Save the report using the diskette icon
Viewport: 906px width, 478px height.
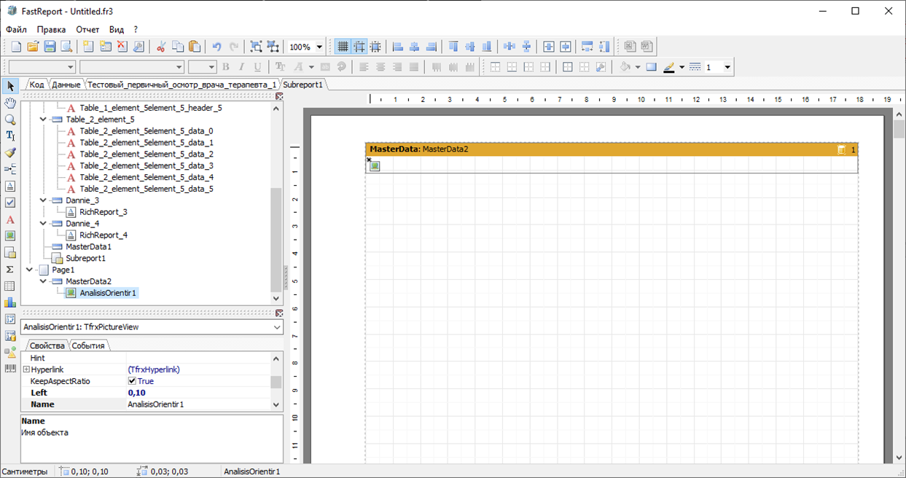tap(49, 47)
